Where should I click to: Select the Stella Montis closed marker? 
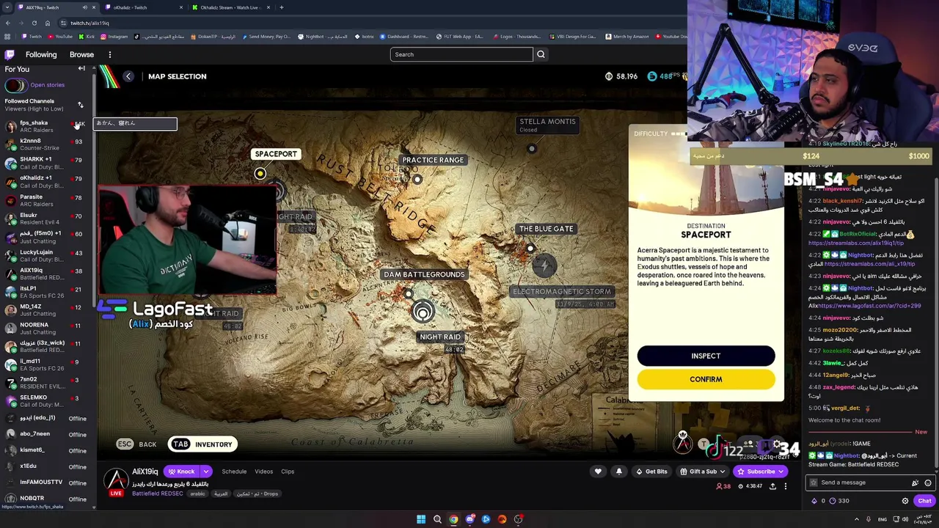click(532, 149)
